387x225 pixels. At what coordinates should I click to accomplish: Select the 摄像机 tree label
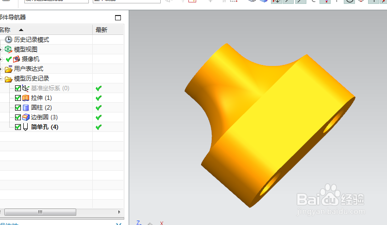31,59
